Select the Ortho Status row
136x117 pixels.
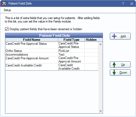(52, 51)
